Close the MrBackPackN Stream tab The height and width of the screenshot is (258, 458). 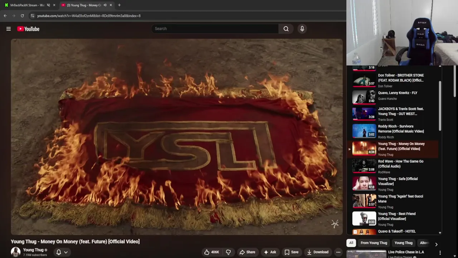click(54, 5)
